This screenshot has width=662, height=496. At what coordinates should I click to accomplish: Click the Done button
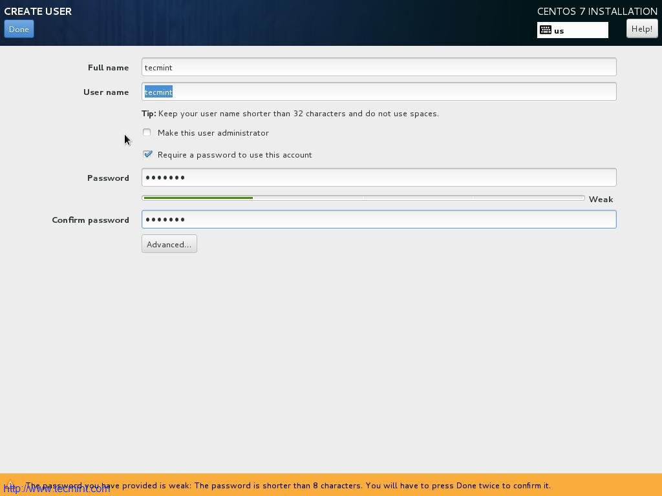point(19,29)
